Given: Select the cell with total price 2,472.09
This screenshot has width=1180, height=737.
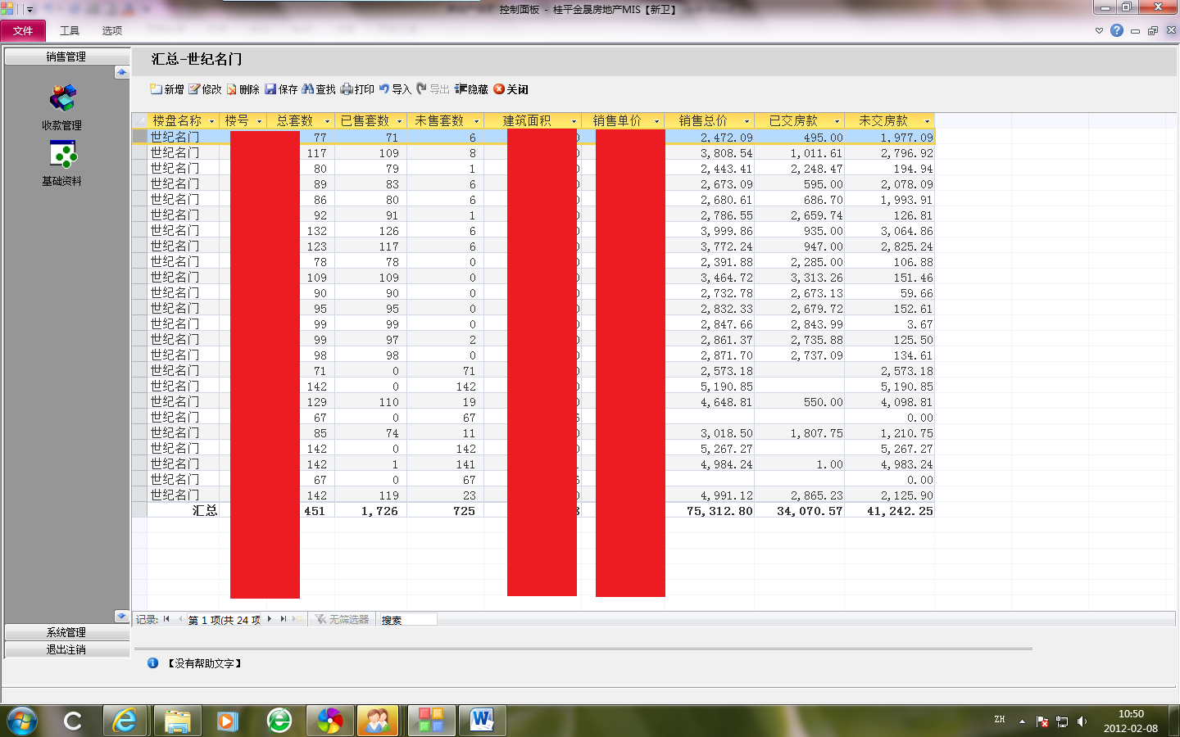Looking at the screenshot, I should point(710,138).
